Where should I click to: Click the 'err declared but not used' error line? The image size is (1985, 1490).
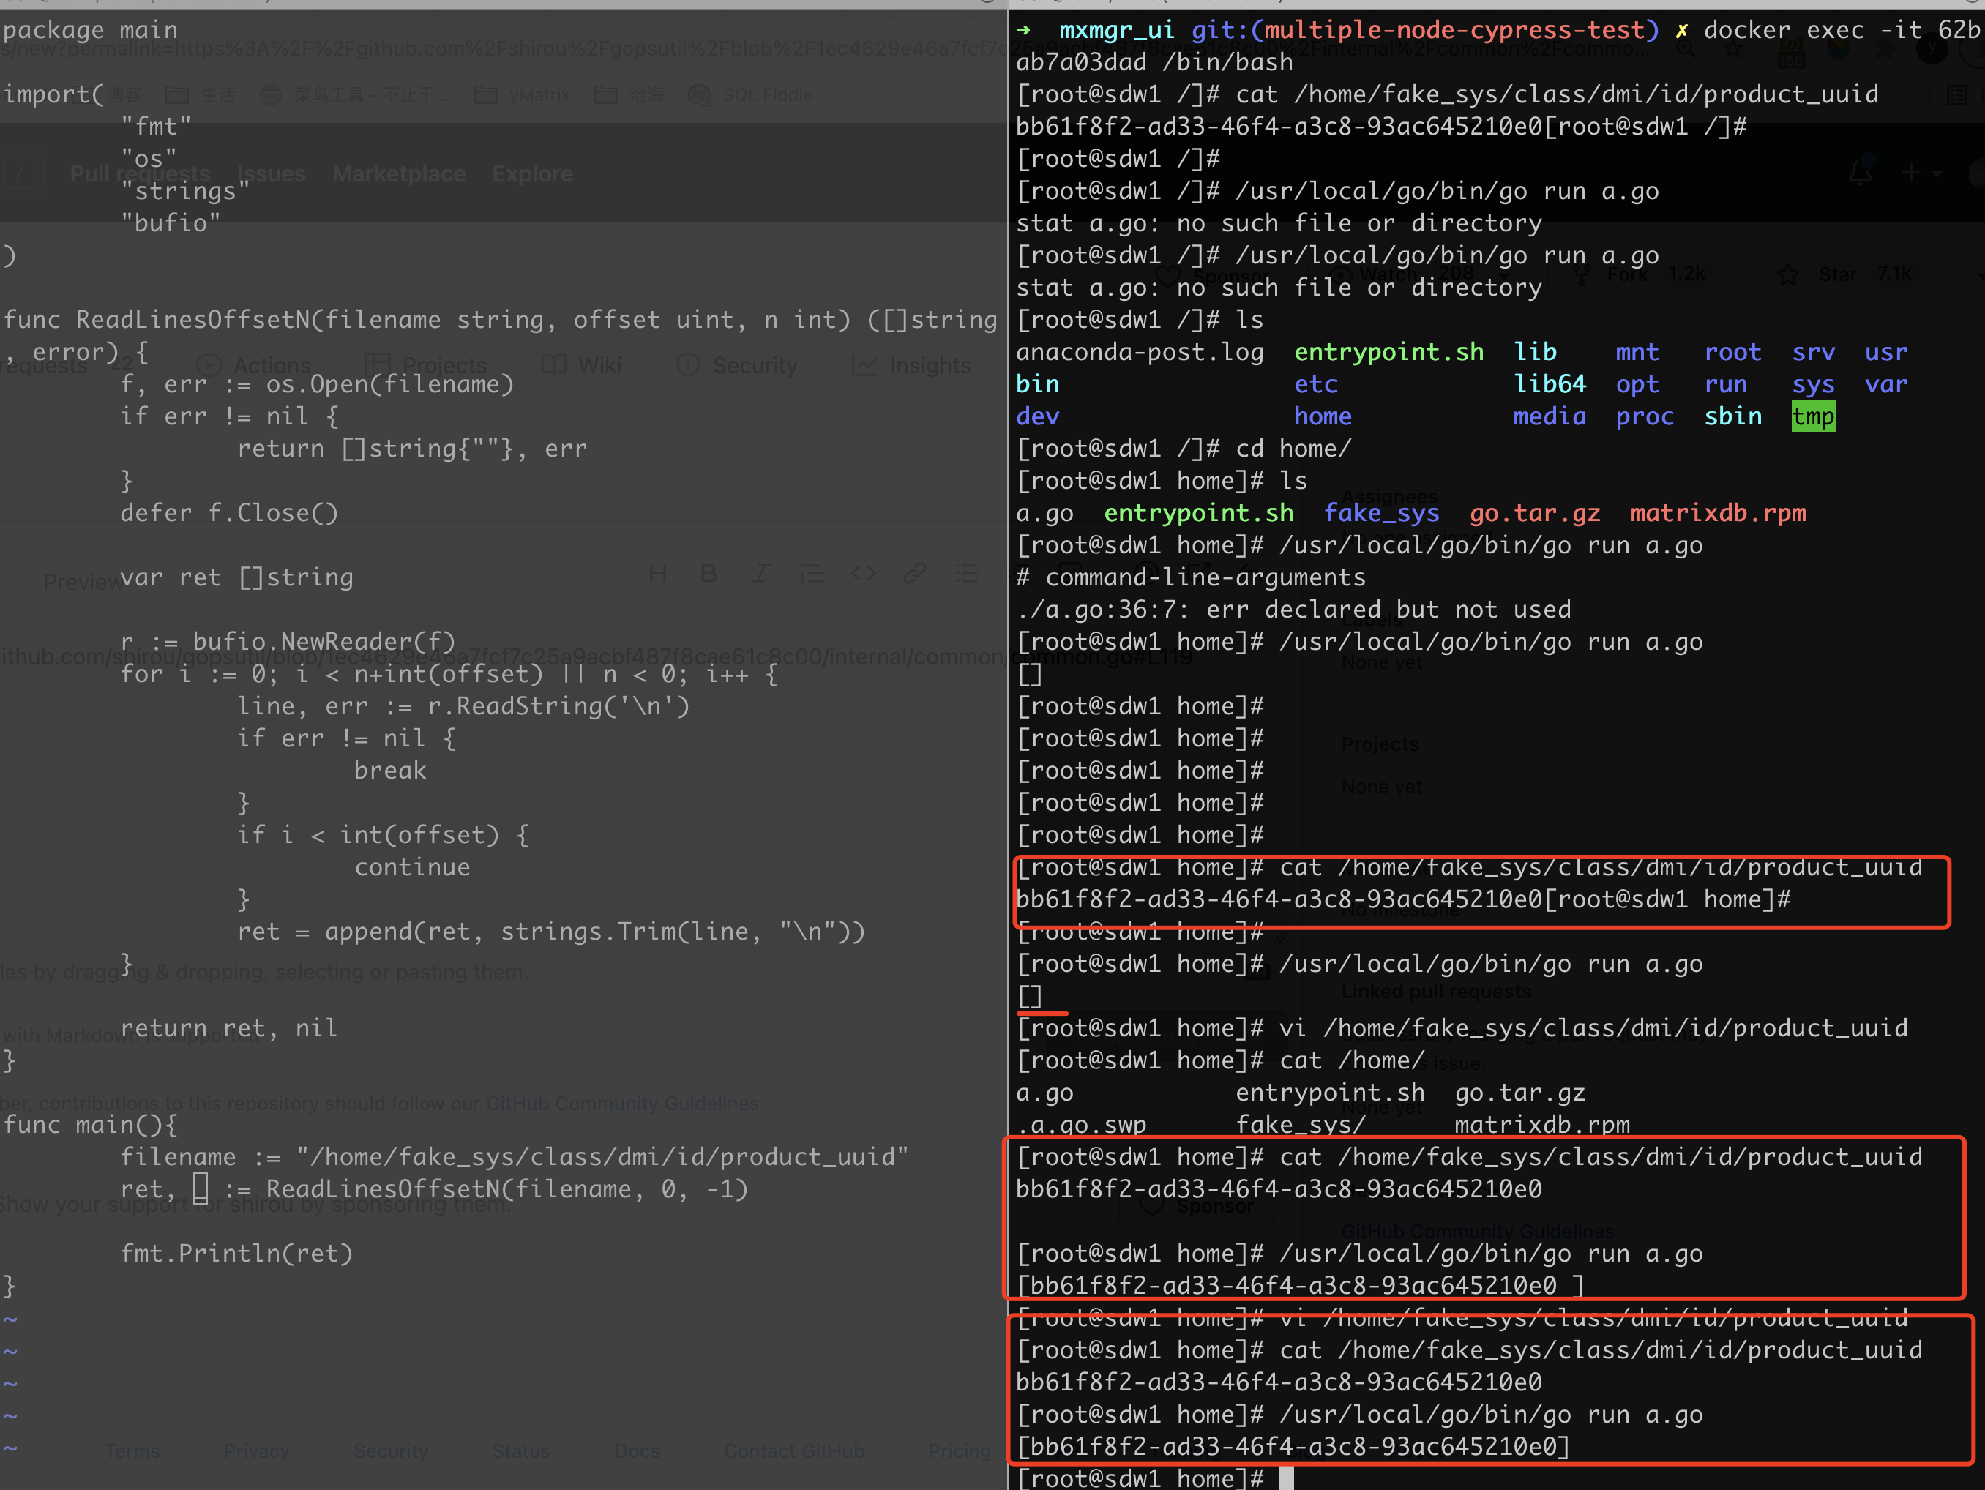(x=1293, y=609)
